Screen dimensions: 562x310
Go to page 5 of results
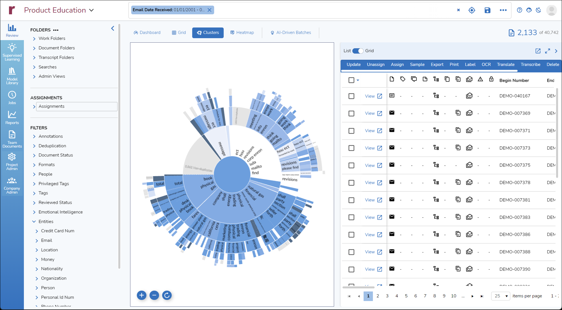tap(406, 296)
